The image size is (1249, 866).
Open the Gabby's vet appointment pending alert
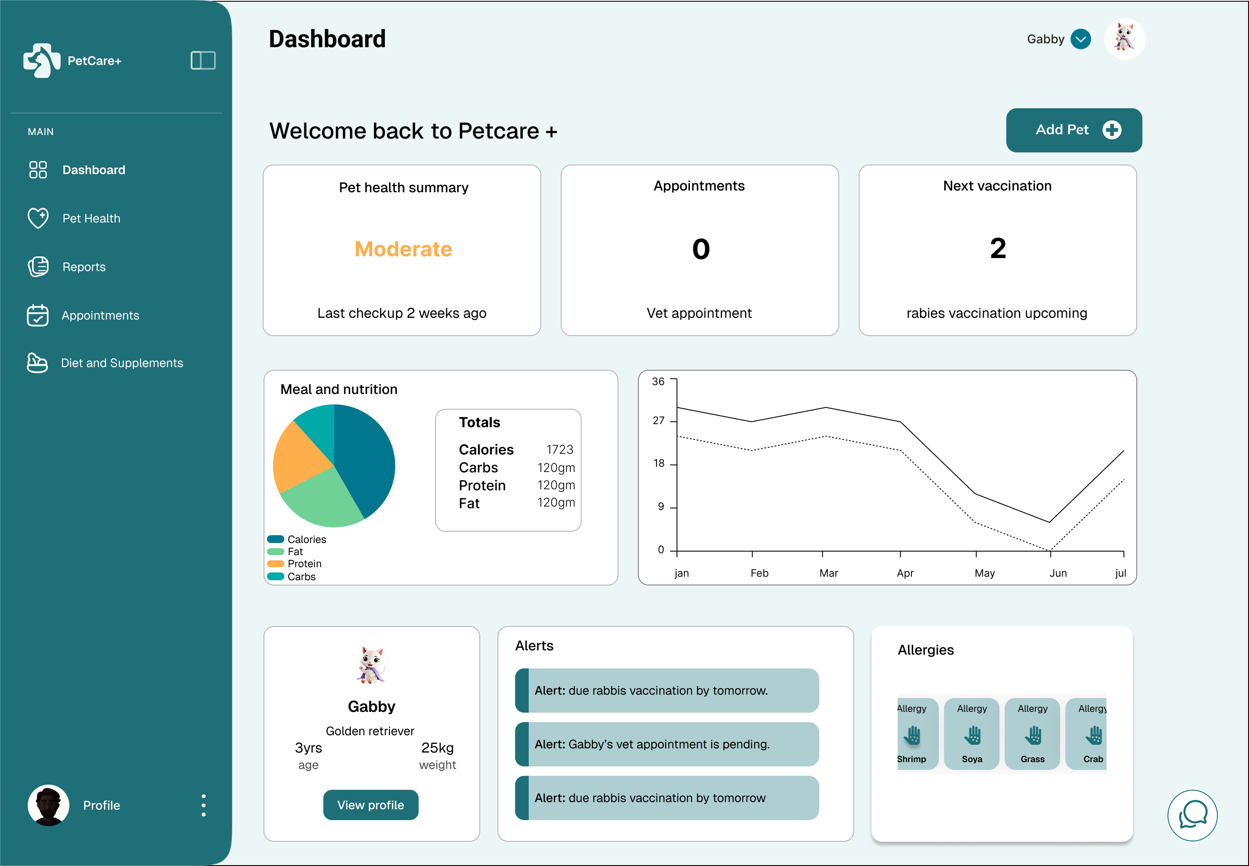667,744
